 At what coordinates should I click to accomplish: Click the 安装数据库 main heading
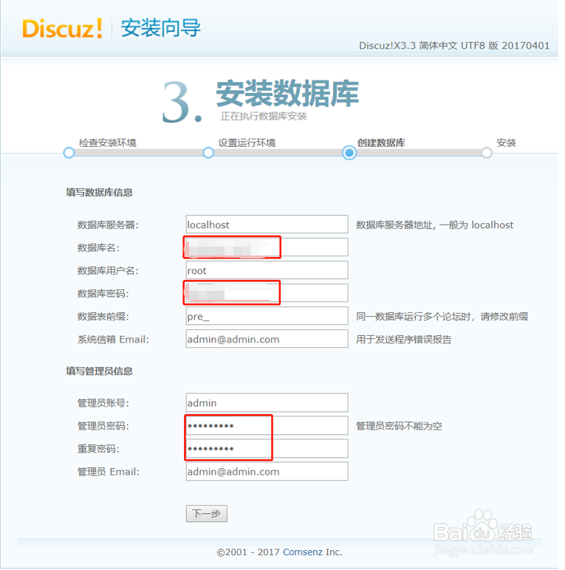[287, 93]
